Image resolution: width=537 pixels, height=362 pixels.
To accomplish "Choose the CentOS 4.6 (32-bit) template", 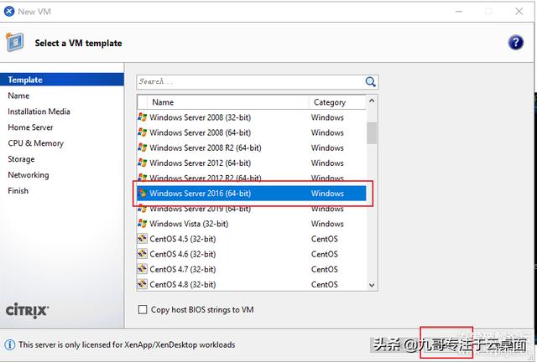I will (x=182, y=254).
